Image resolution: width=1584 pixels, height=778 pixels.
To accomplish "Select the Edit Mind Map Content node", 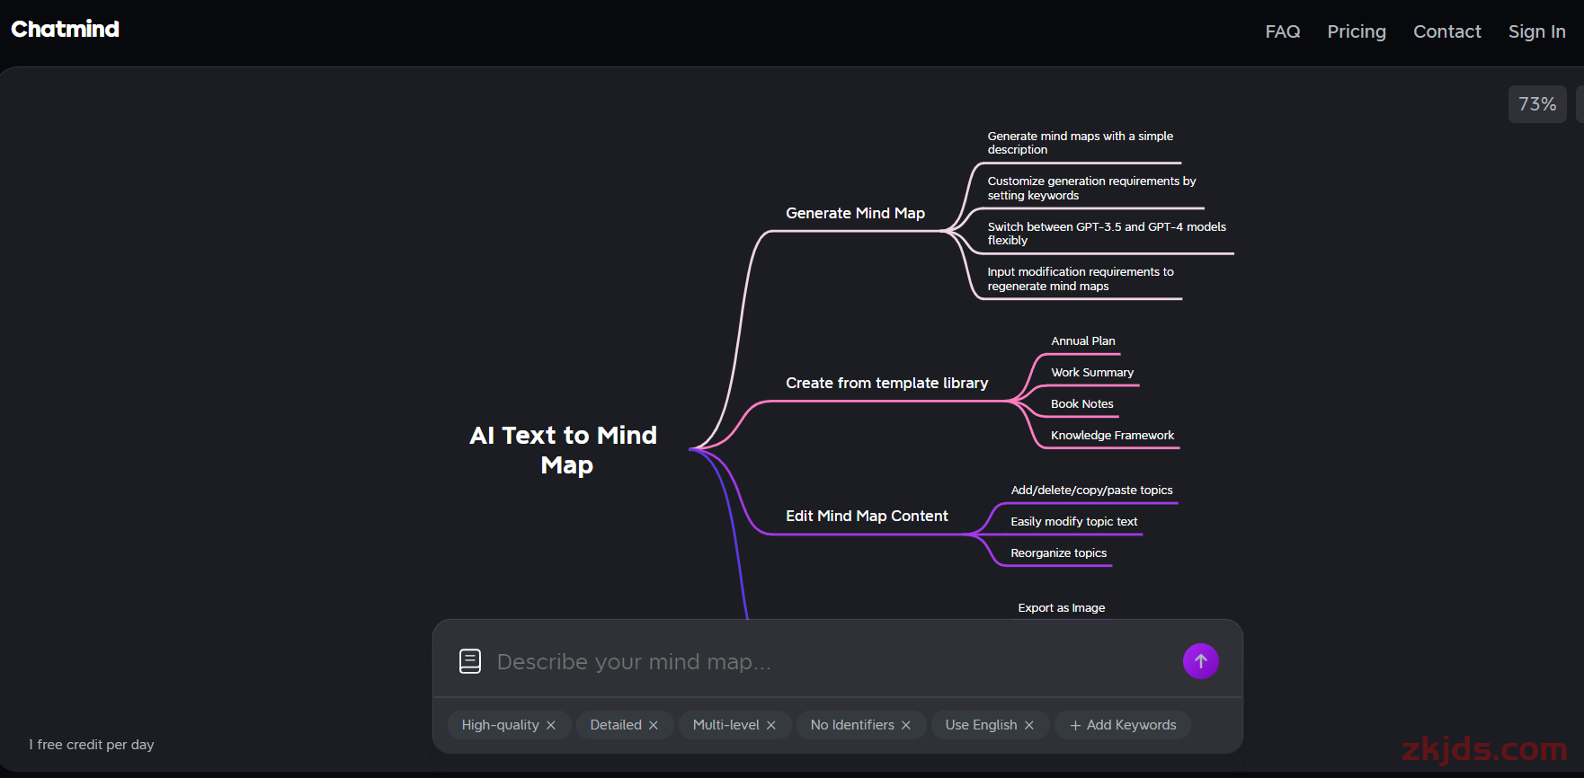I will (867, 516).
